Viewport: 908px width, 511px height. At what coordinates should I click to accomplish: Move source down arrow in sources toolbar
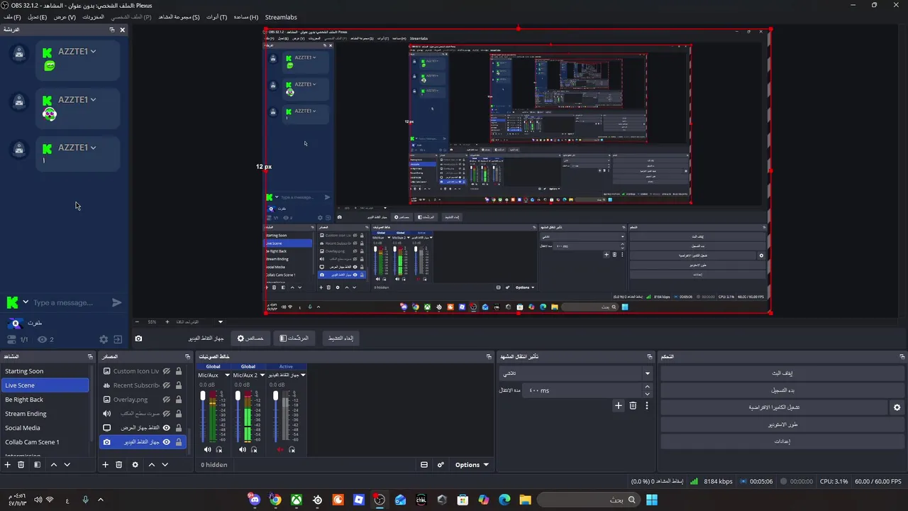click(x=165, y=465)
